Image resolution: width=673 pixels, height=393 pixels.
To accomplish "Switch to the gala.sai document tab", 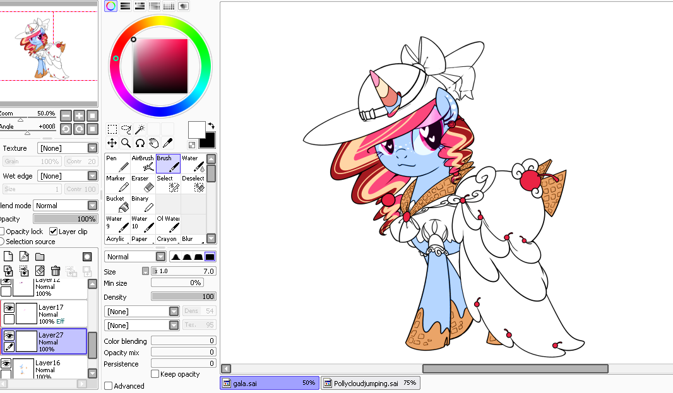I will 270,383.
